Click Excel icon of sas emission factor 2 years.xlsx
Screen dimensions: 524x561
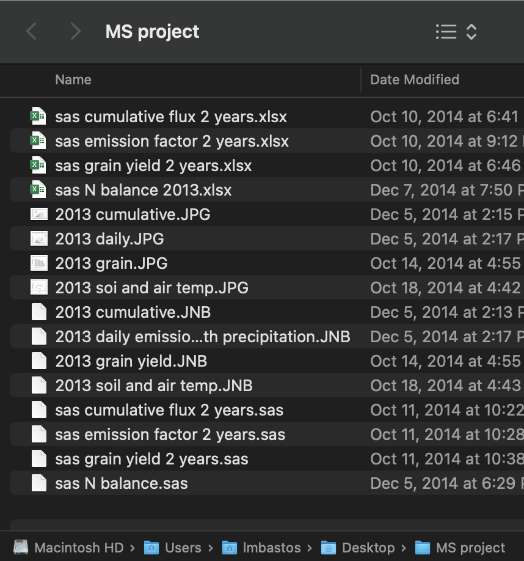[38, 141]
